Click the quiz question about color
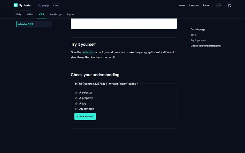The image size is (245, 153). [106, 84]
